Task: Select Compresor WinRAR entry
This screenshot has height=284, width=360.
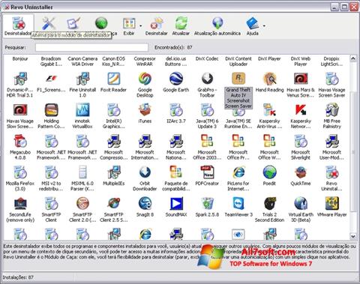Action: [145, 61]
